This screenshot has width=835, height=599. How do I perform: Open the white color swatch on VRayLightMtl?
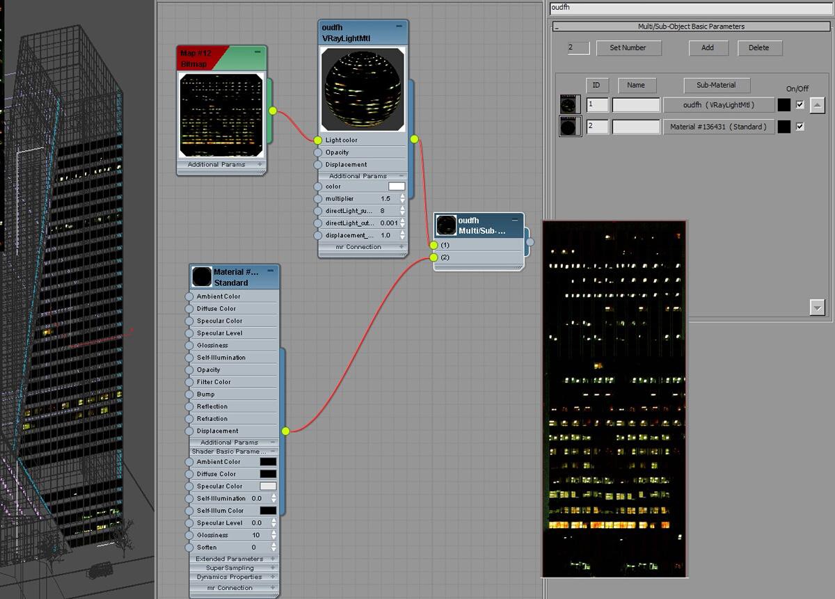397,186
